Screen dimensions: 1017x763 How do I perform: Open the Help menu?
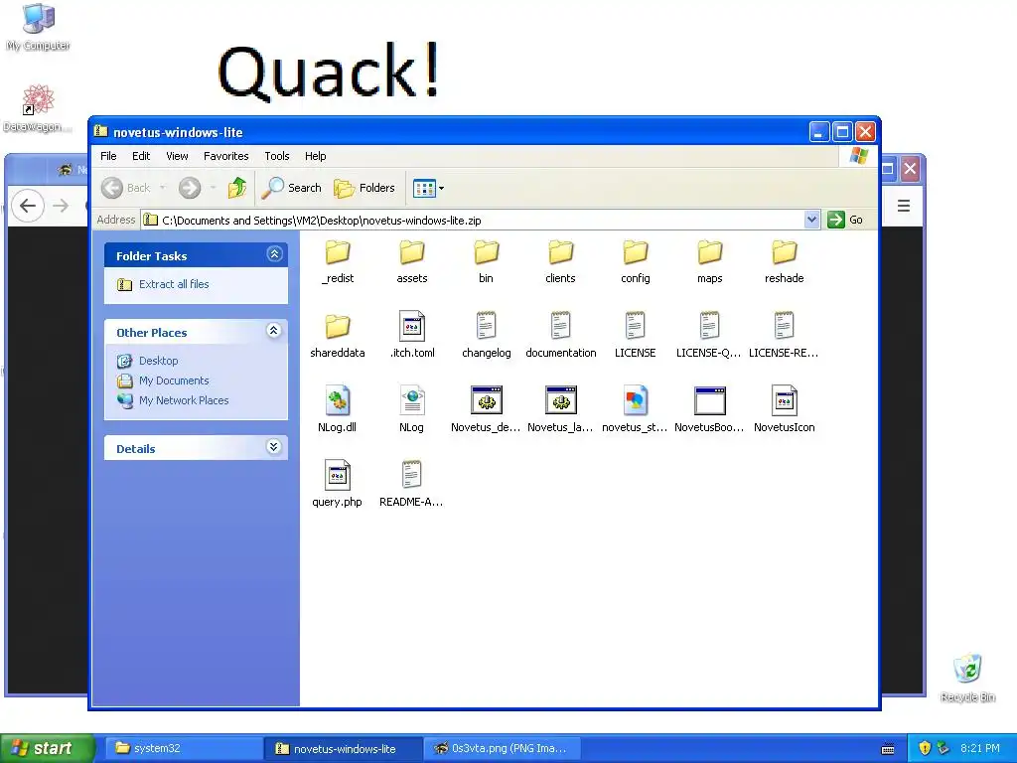tap(315, 156)
